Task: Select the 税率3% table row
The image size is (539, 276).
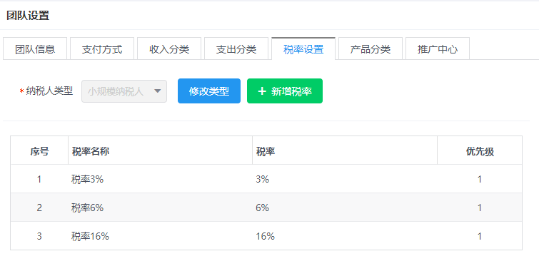Action: tap(266, 179)
